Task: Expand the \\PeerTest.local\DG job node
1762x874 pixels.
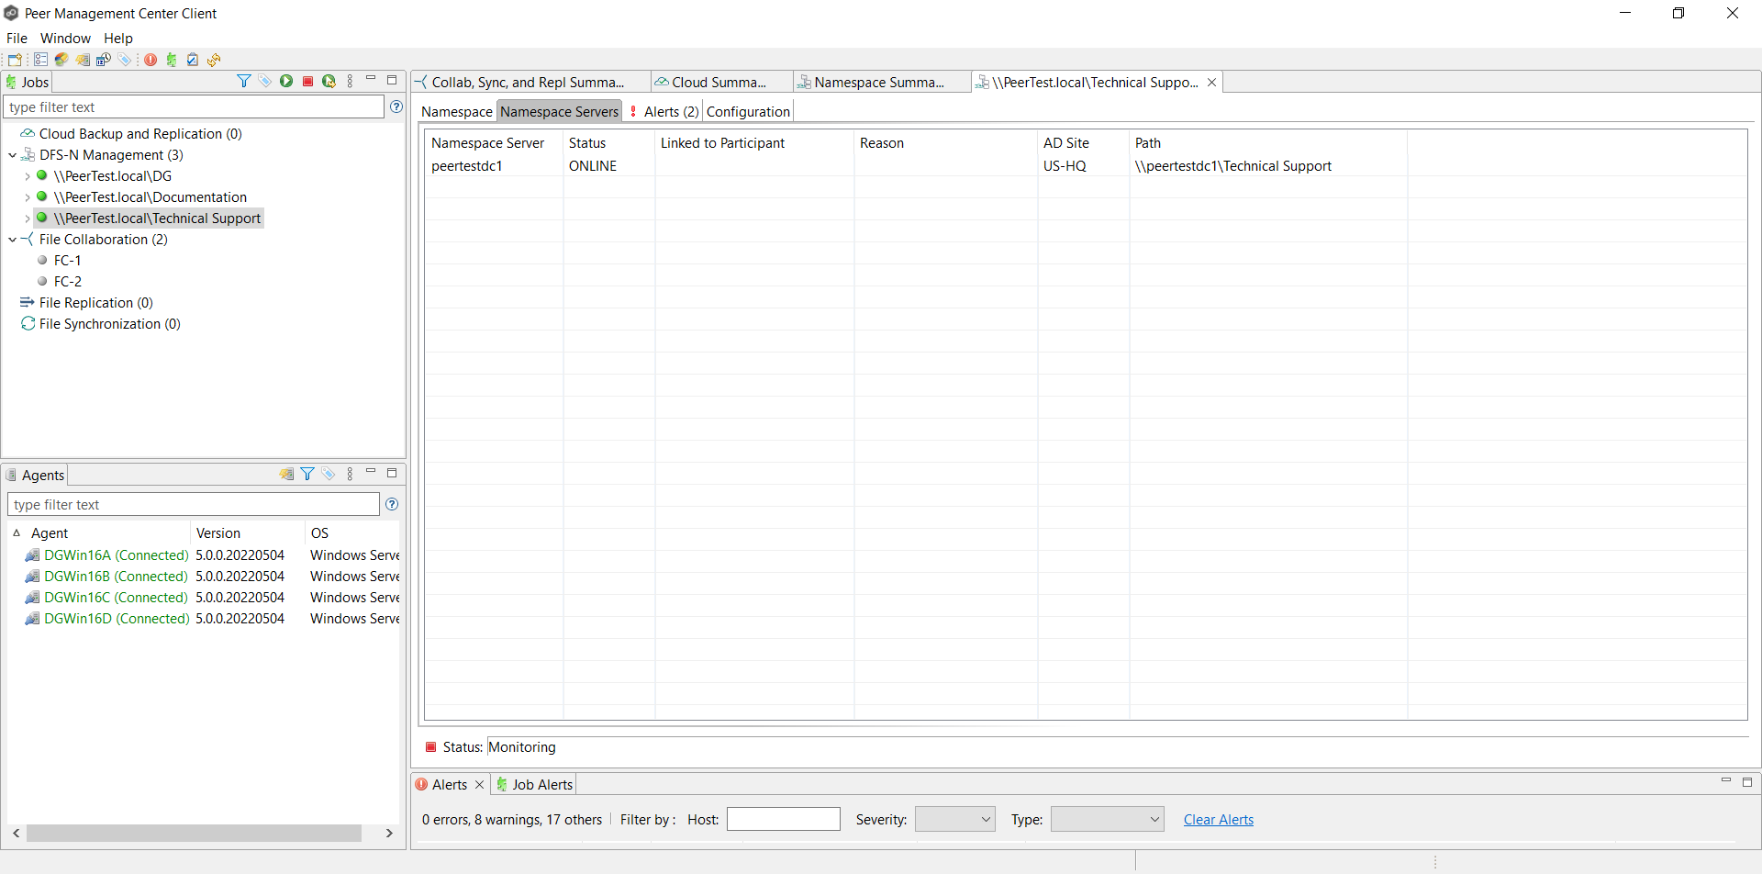Action: click(x=28, y=176)
